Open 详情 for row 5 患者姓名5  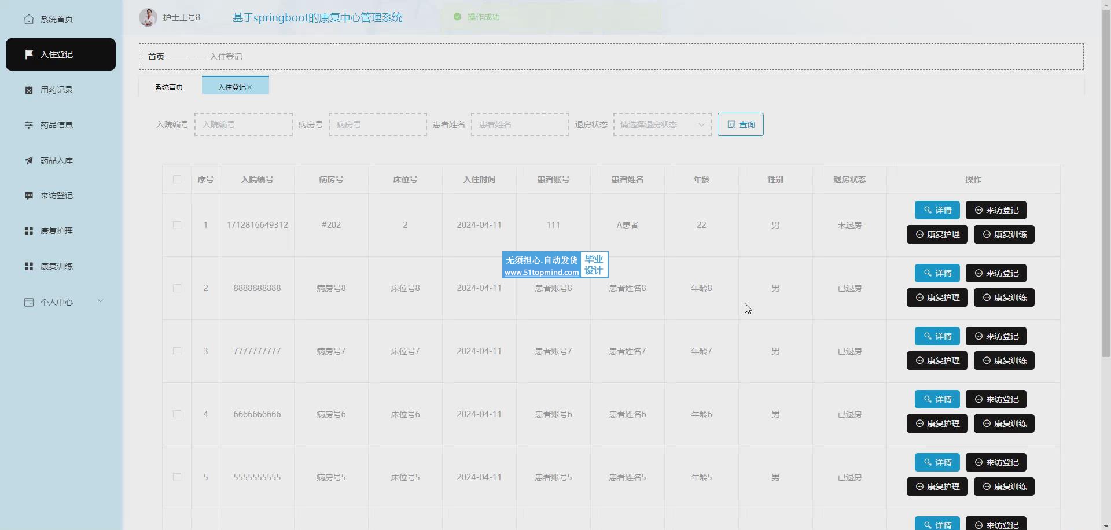(x=937, y=462)
